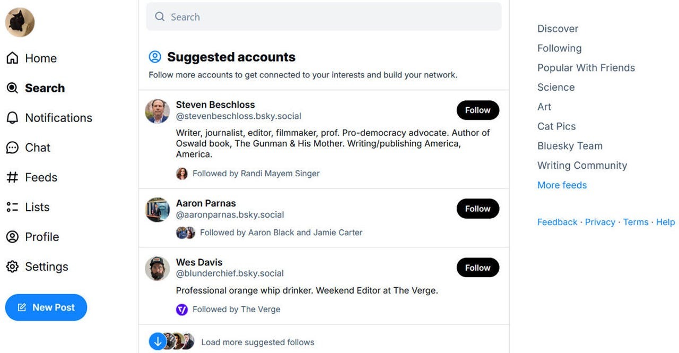Open the Settings gear icon
The image size is (679, 353).
click(x=12, y=266)
